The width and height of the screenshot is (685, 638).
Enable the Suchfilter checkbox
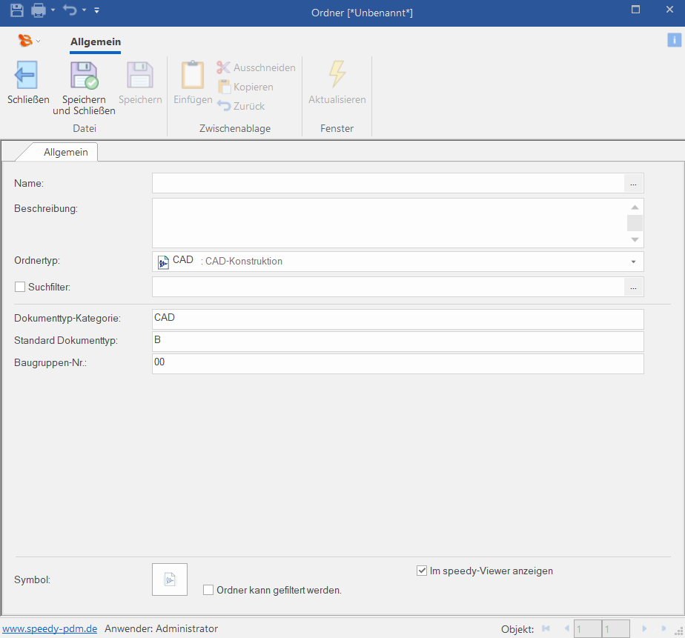(20, 286)
